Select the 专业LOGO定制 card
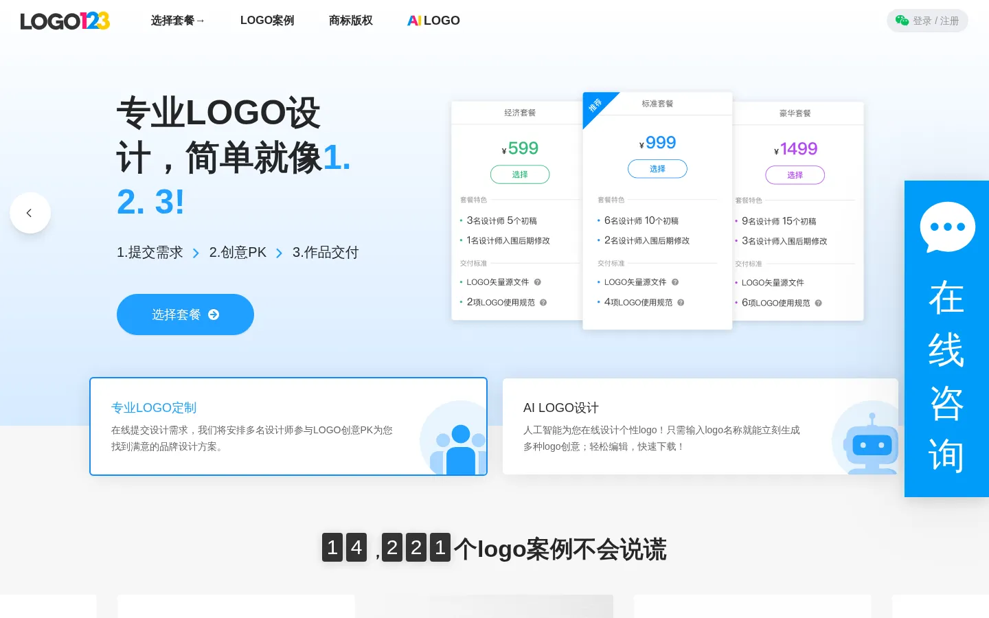Image resolution: width=989 pixels, height=618 pixels. point(288,426)
